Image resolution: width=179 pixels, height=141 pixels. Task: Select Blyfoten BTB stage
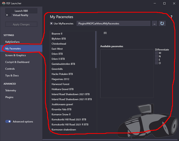coord(72,39)
